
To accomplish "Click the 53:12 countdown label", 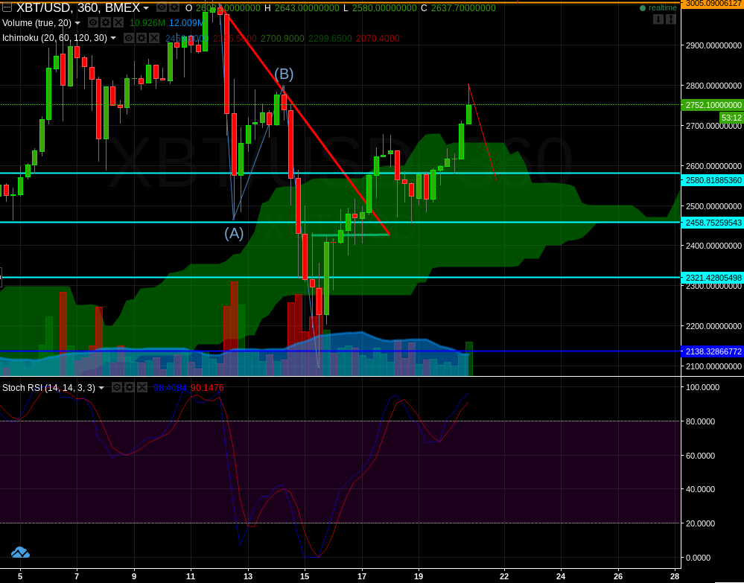I will [x=731, y=118].
